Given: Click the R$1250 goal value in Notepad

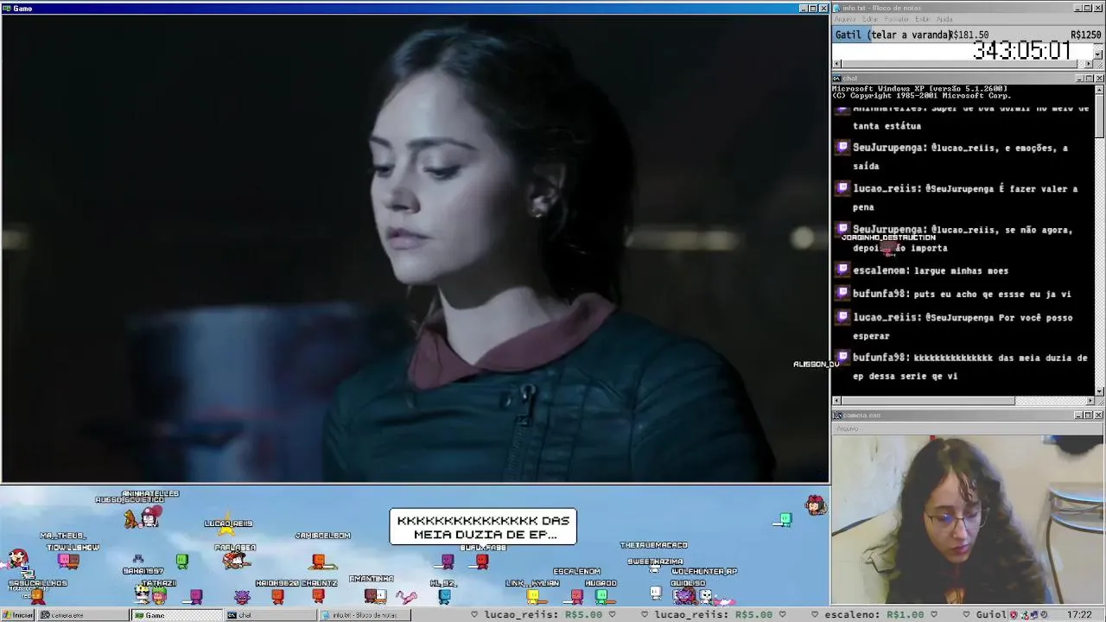Looking at the screenshot, I should point(1085,35).
